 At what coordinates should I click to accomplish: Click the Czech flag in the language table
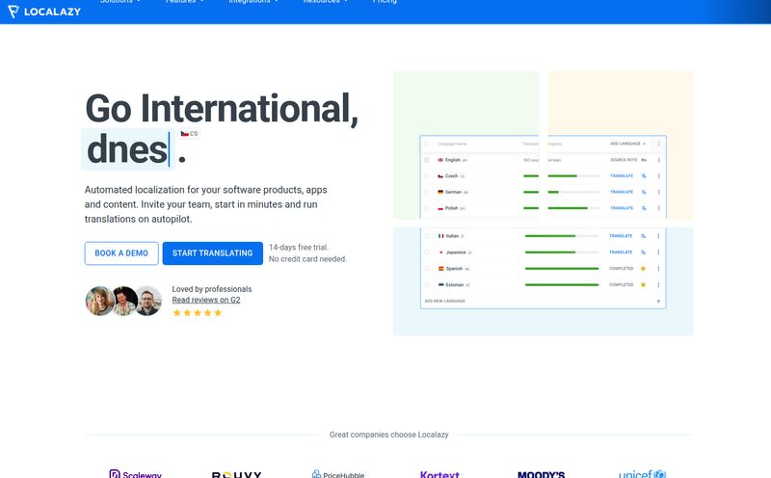pos(440,176)
